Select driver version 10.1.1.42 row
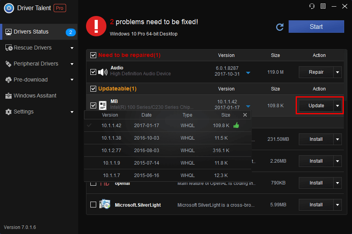 (x=167, y=126)
